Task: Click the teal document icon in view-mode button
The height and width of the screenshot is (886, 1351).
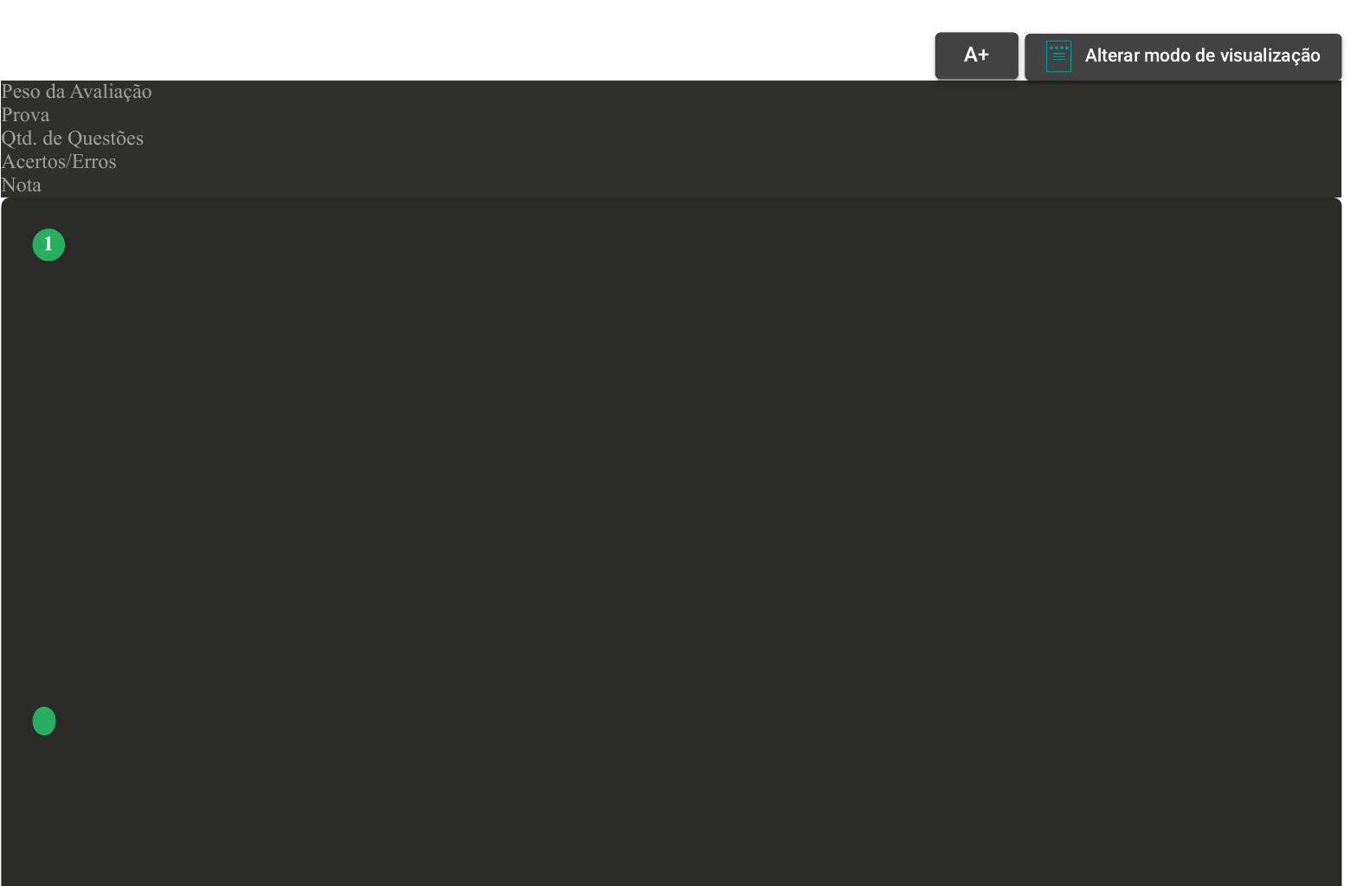Action: [x=1058, y=56]
